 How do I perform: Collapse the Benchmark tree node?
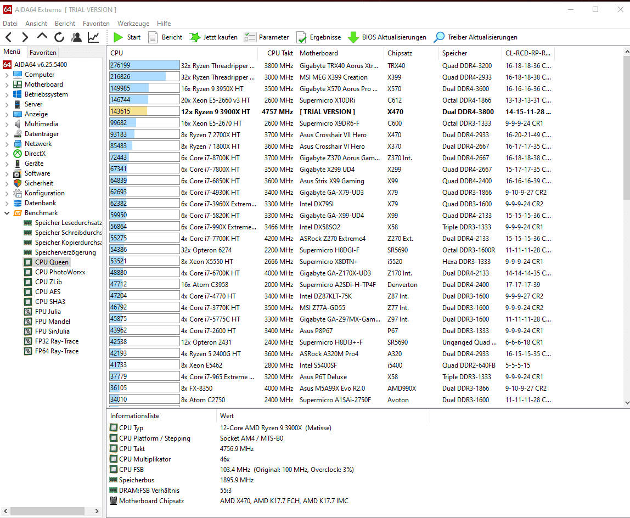7,213
